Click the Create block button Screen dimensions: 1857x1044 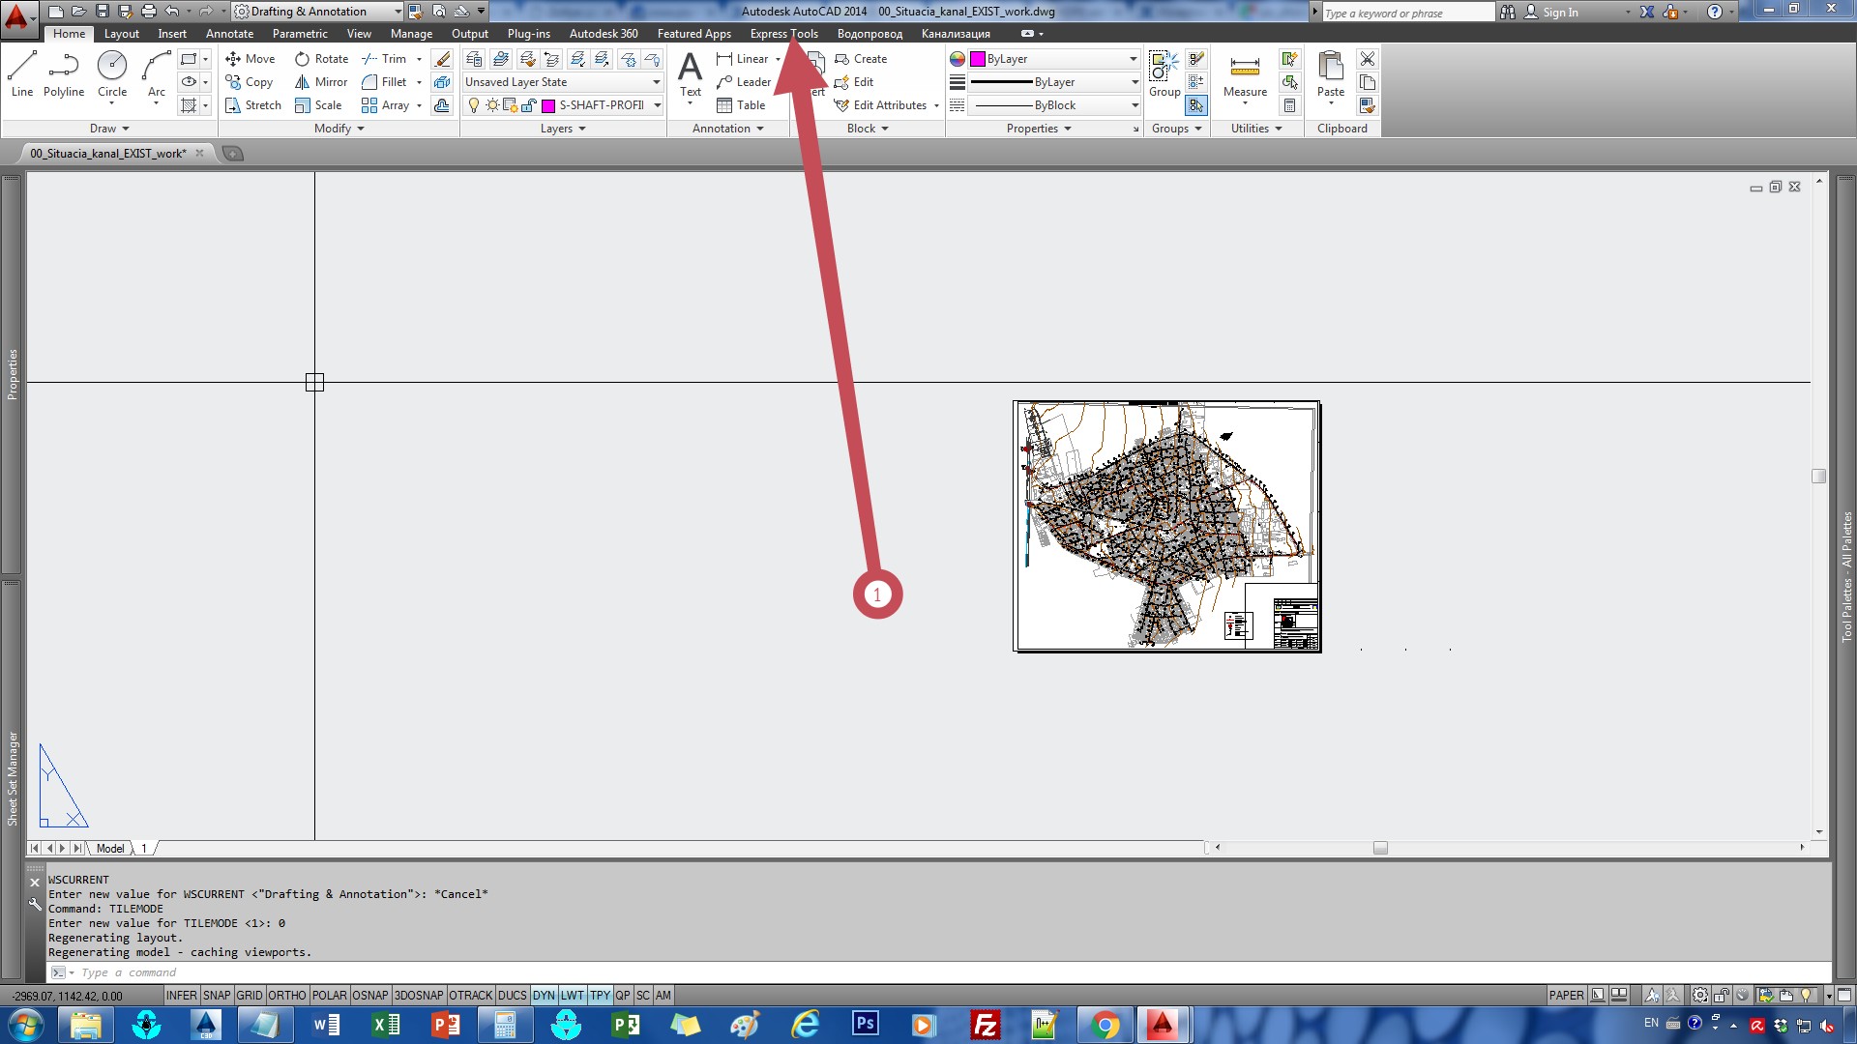tap(870, 57)
